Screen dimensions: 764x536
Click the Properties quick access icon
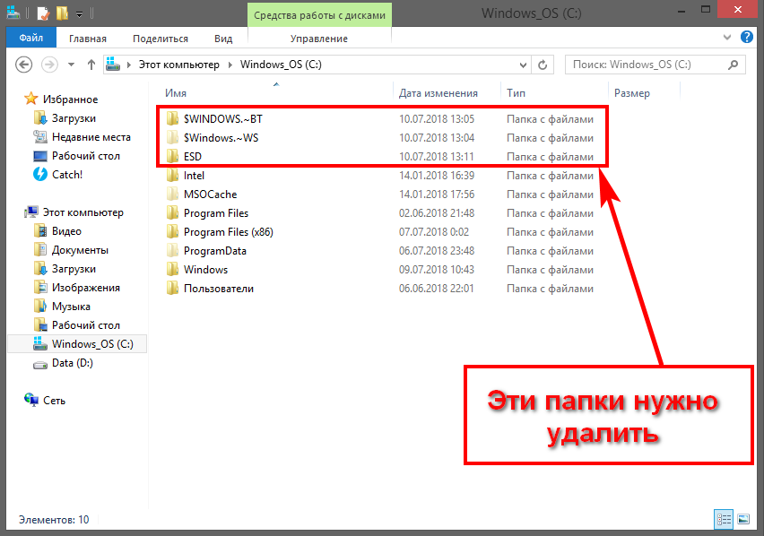coord(43,13)
